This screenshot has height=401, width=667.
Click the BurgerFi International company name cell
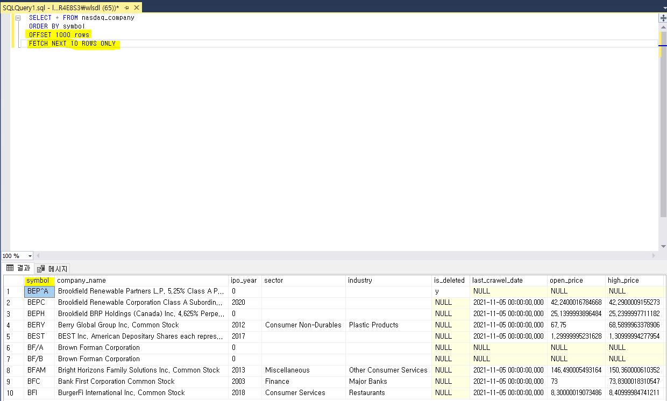tap(141, 393)
